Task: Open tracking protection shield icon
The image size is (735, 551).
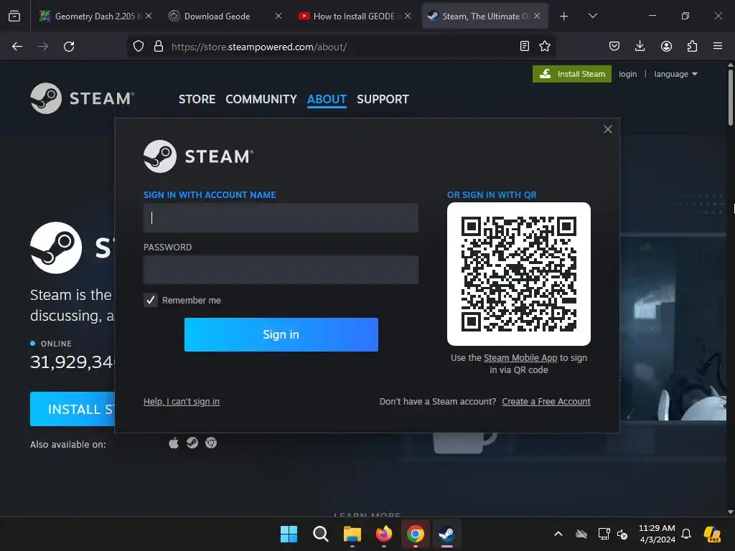Action: click(x=139, y=47)
